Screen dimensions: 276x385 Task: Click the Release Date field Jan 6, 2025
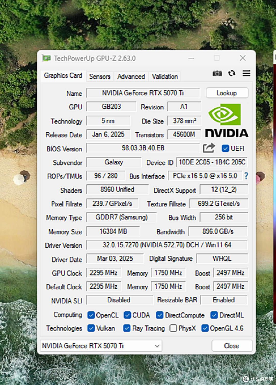108,134
